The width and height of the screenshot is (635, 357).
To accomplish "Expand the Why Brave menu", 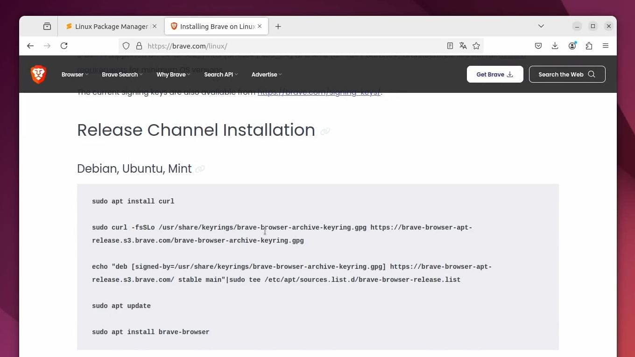I will [173, 75].
